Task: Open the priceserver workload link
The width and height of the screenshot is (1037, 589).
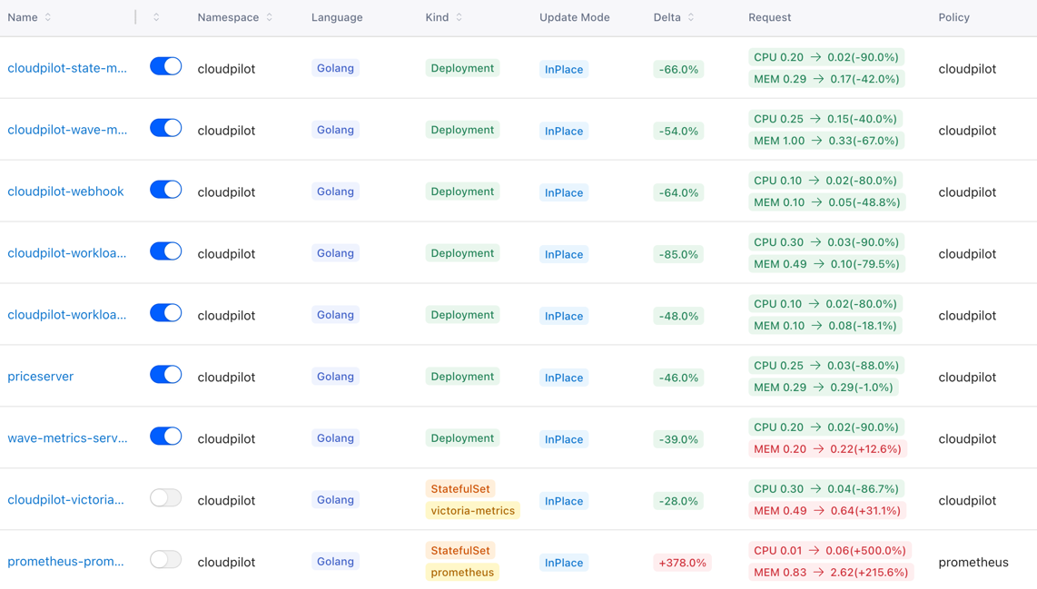Action: click(40, 375)
